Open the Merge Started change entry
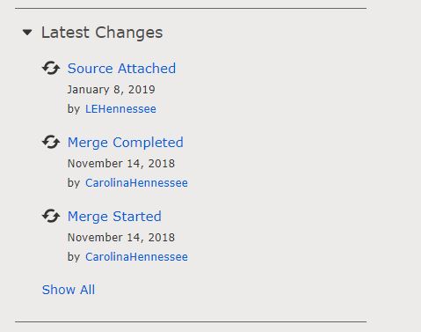The width and height of the screenshot is (421, 332). (114, 217)
